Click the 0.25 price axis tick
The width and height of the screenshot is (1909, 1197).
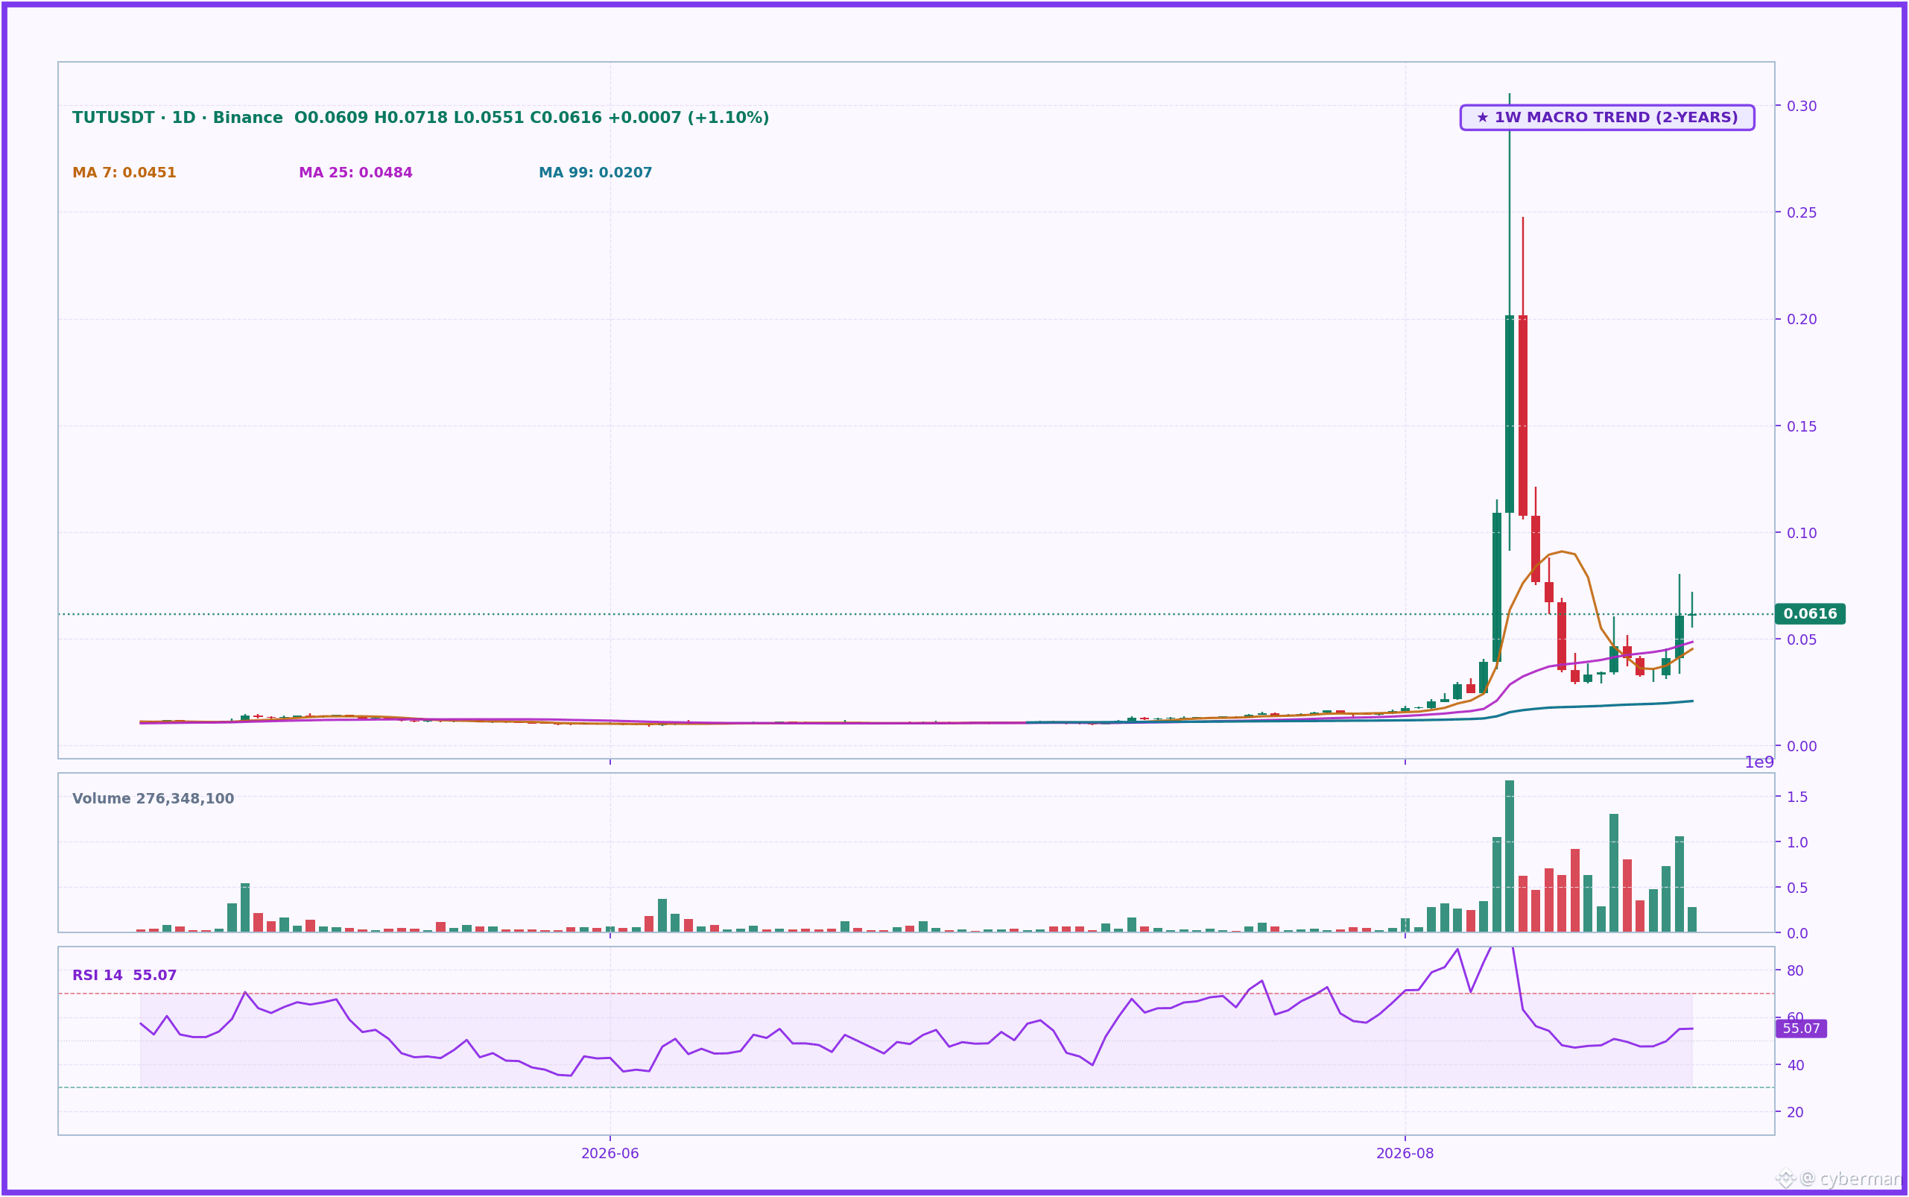click(x=1802, y=212)
